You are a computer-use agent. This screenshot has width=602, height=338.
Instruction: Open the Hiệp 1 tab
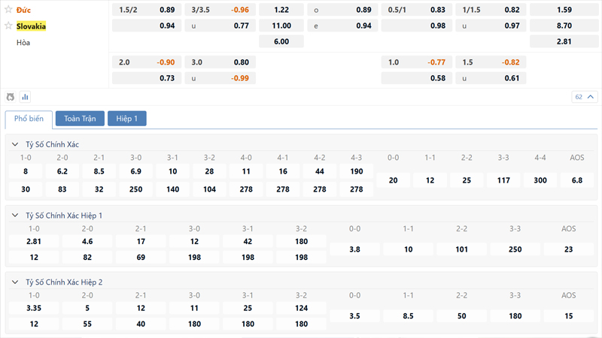pyautogui.click(x=126, y=119)
